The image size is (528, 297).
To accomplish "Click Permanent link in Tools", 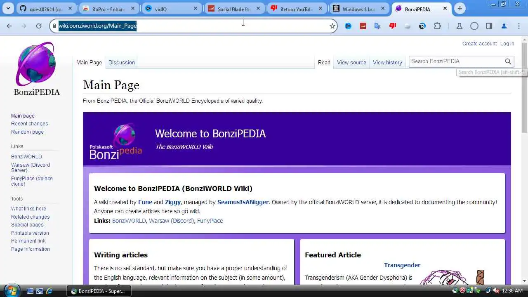I will [28, 241].
